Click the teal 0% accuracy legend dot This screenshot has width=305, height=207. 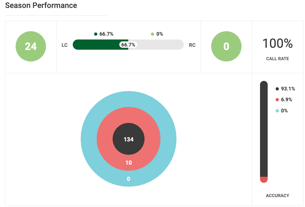tap(277, 111)
